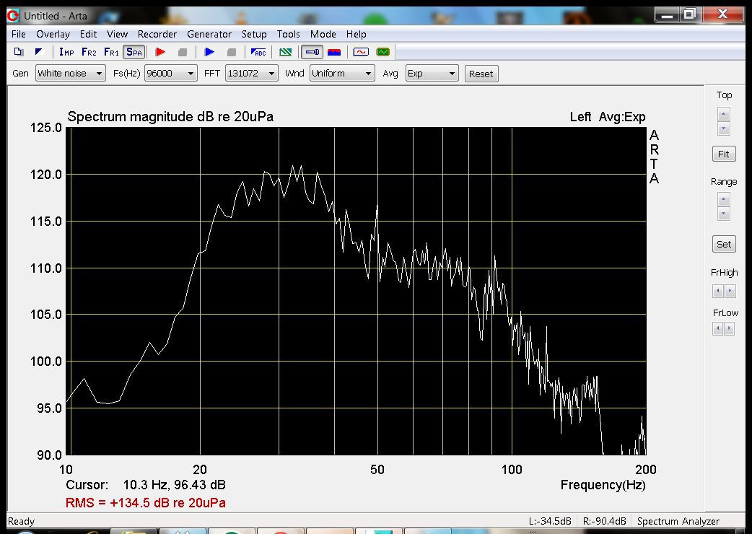Open the View menu

pos(118,34)
